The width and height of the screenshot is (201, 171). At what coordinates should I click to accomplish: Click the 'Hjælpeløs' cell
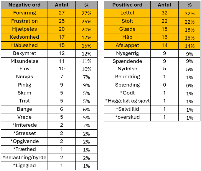[x=24, y=29]
